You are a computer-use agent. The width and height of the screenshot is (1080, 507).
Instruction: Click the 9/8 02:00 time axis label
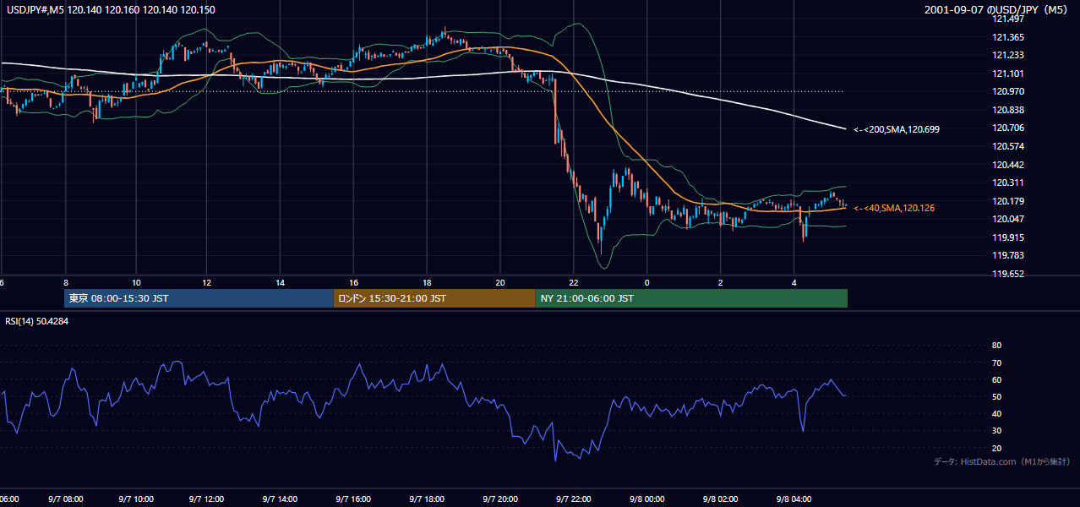pos(720,499)
